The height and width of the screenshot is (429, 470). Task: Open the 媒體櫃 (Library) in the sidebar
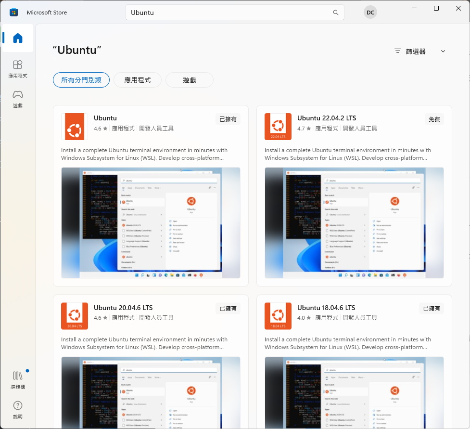click(18, 380)
